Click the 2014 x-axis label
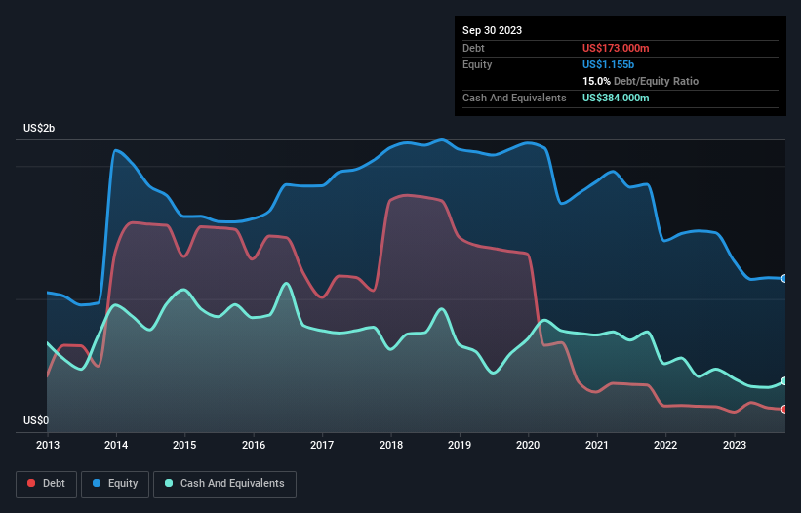The height and width of the screenshot is (513, 801). (x=116, y=445)
